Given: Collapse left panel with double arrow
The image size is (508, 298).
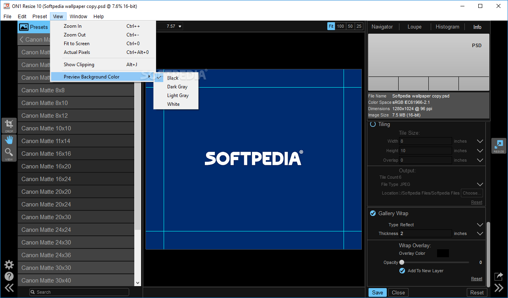Looking at the screenshot, I should click(x=9, y=288).
